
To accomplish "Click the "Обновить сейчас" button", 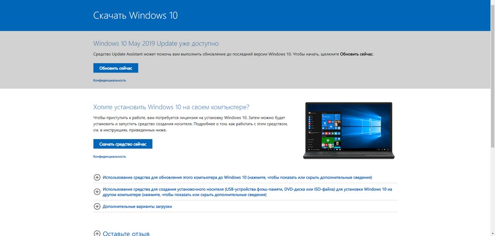I will pos(115,68).
